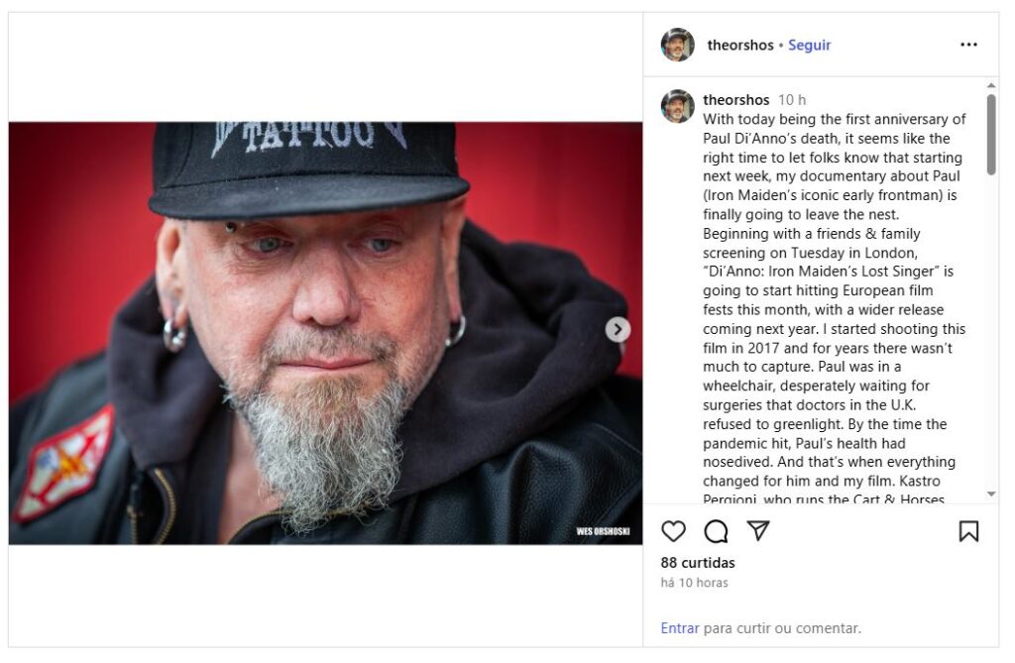Open the theorshos profile picture in the post header
The width and height of the screenshot is (1015, 663).
[x=678, y=45]
